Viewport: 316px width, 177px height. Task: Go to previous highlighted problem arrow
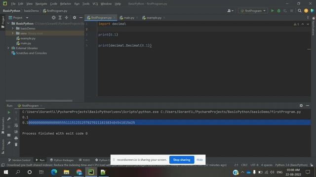coord(303,24)
